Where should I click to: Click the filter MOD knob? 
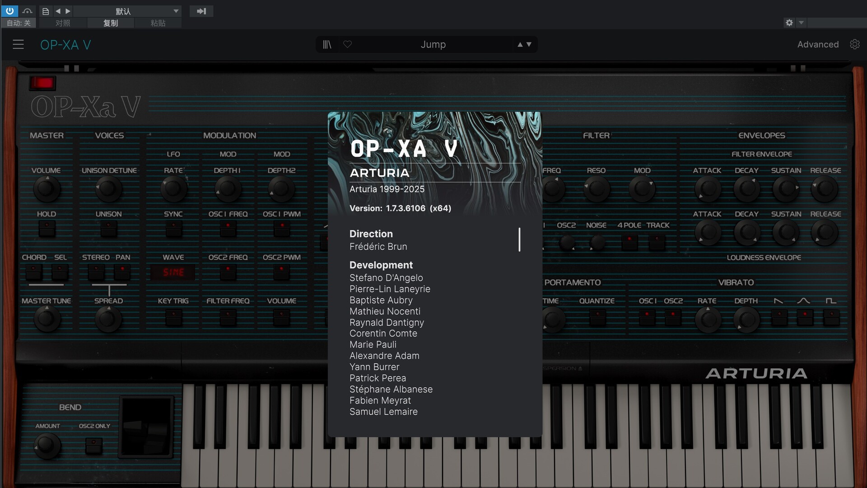[x=642, y=189]
